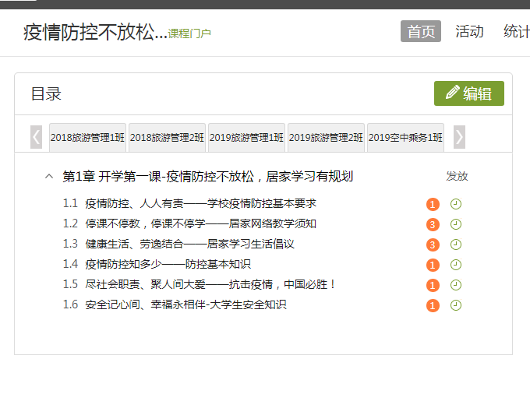Open section 1.2 停课不停教 lesson

click(x=200, y=224)
